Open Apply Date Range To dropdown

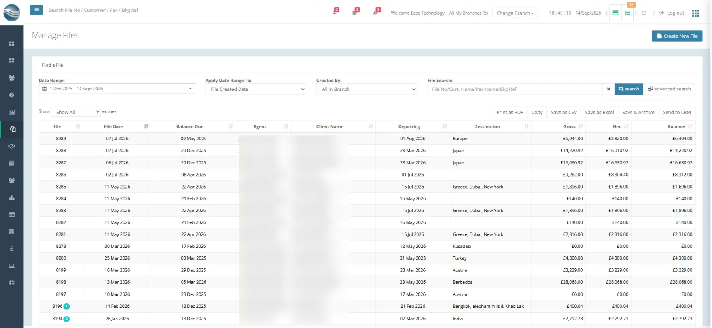pyautogui.click(x=256, y=89)
